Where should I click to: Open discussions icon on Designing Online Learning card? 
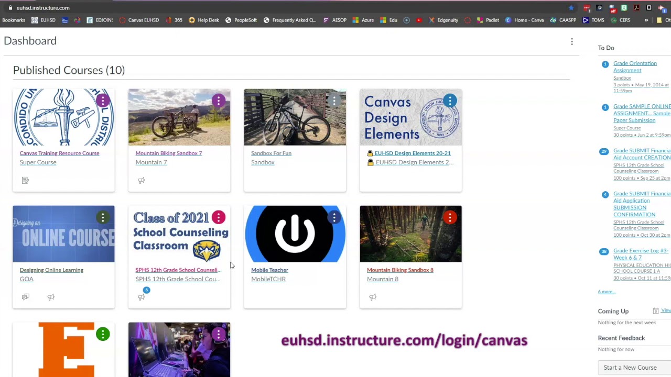coord(25,297)
